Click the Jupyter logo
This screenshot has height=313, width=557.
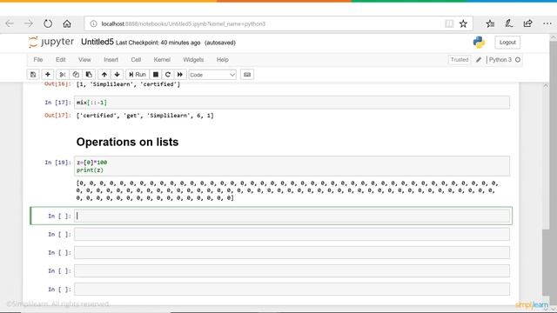point(51,42)
